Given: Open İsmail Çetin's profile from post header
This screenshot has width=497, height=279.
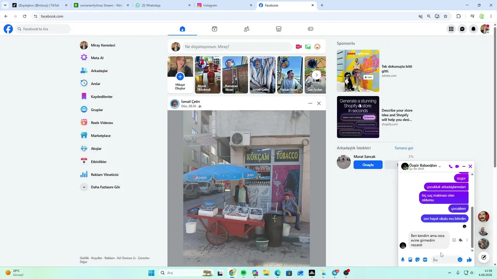Looking at the screenshot, I should pyautogui.click(x=191, y=102).
